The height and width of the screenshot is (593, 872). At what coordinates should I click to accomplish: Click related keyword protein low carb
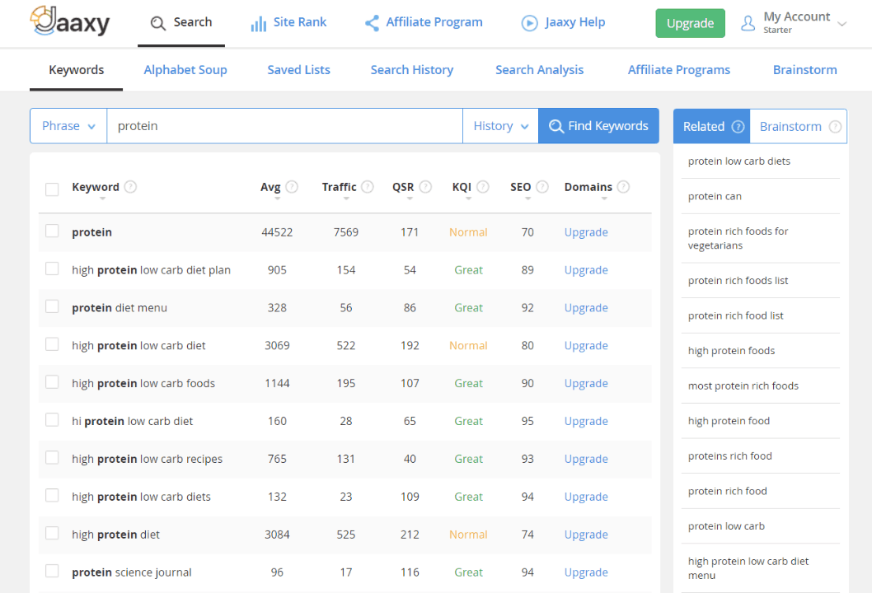tap(726, 526)
